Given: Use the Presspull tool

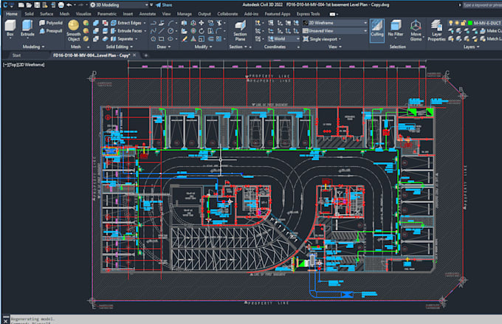Looking at the screenshot, I should (51, 31).
